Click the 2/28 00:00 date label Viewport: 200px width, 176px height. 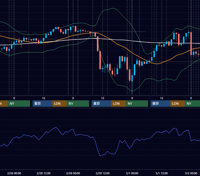point(14,173)
